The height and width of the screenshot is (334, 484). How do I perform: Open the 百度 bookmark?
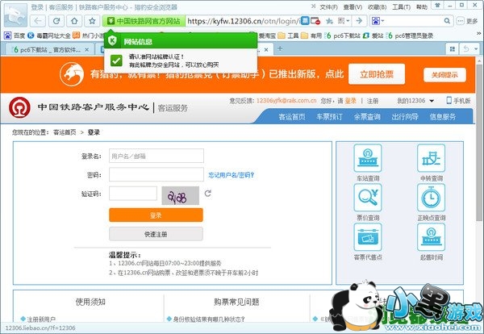[15, 35]
